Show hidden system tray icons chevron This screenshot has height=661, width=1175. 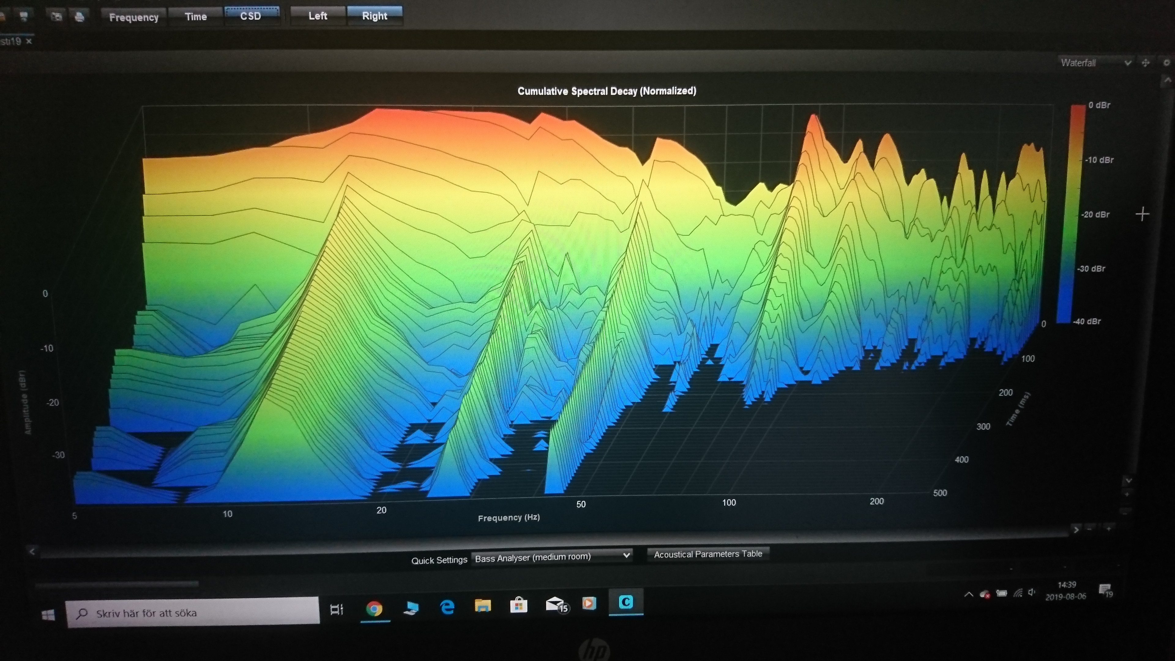(968, 594)
